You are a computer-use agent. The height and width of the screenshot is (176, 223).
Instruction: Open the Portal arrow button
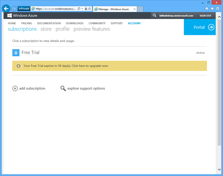[211, 27]
